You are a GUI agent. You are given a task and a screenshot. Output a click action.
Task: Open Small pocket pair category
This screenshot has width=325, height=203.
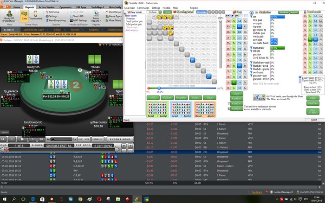click(x=134, y=21)
